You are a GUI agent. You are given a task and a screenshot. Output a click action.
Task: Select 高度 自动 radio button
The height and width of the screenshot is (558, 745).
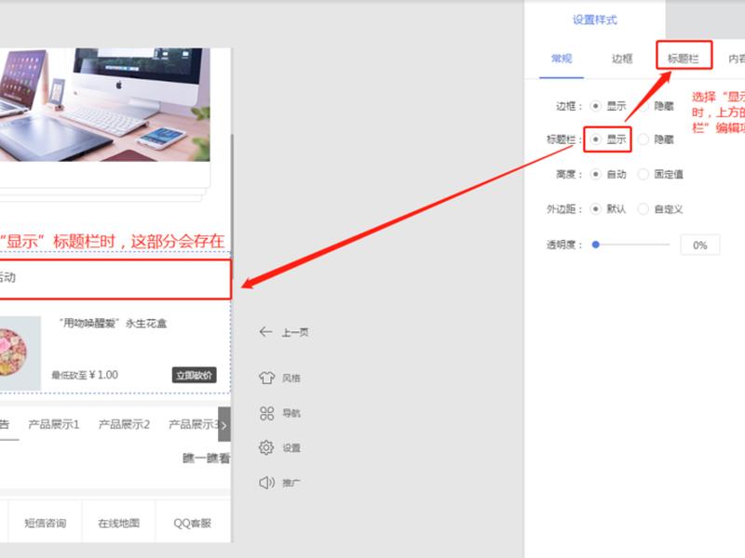coord(595,174)
